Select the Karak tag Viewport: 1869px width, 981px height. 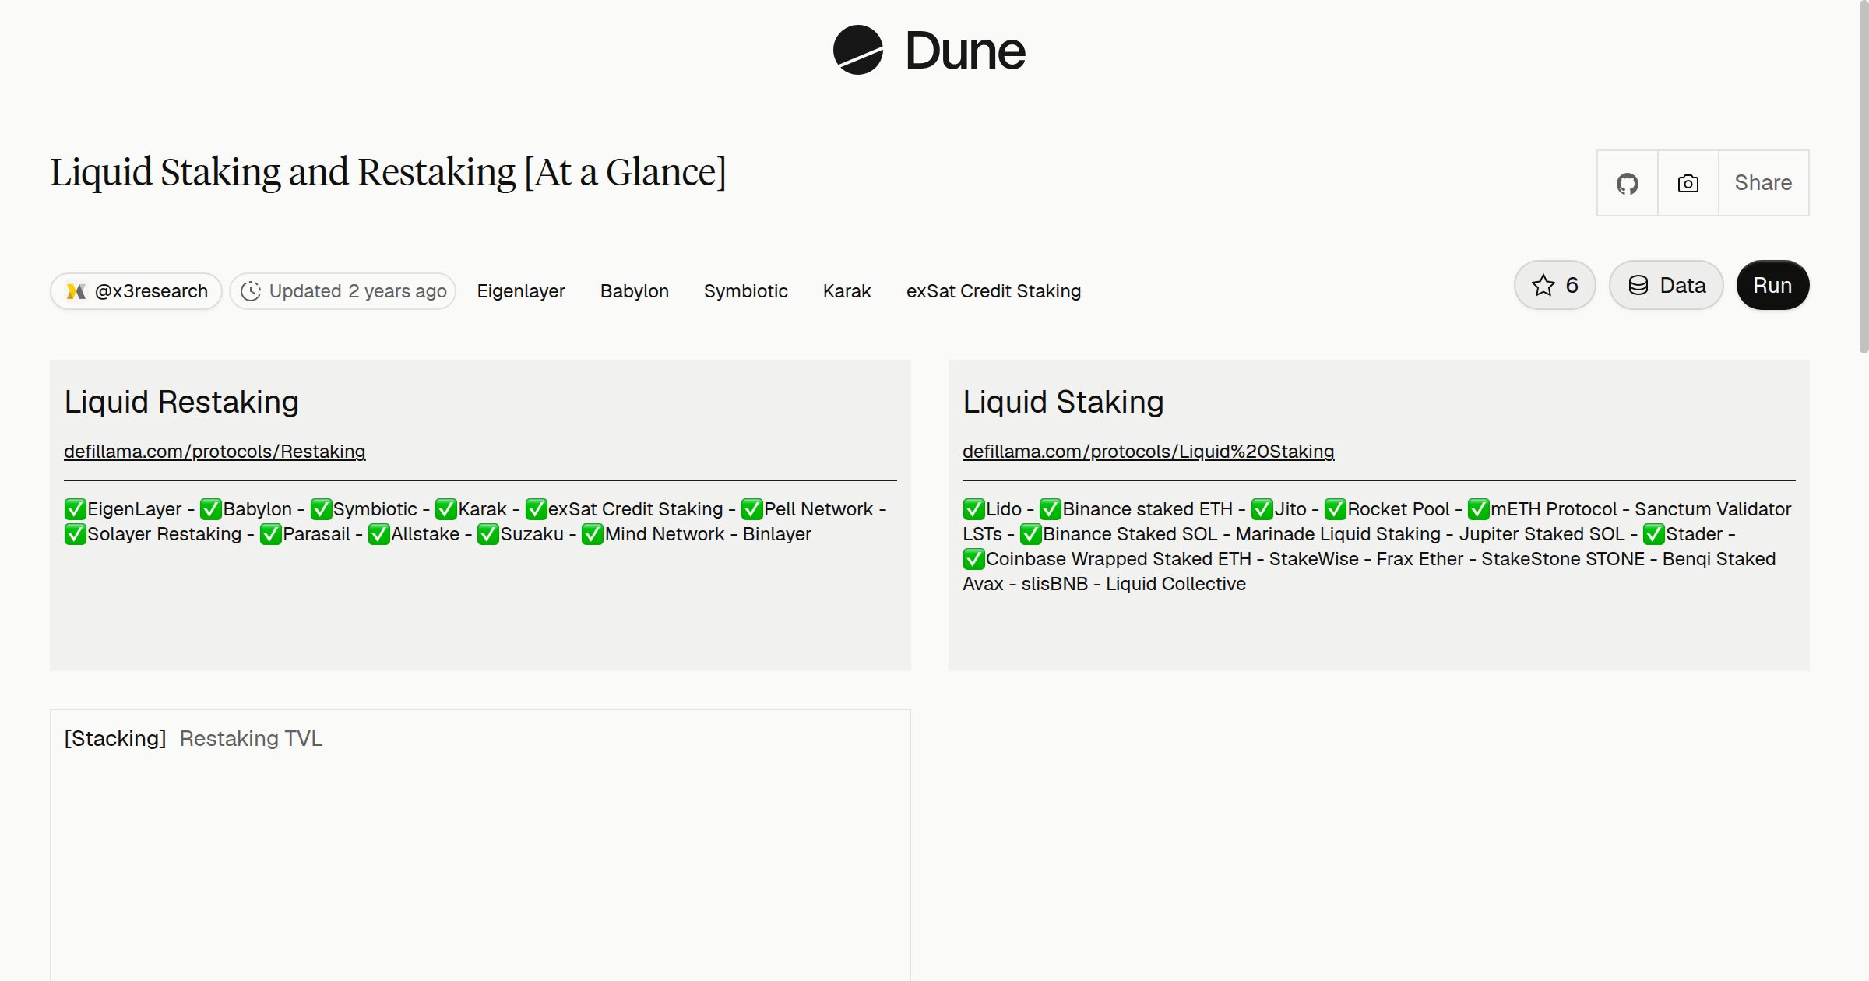[847, 291]
